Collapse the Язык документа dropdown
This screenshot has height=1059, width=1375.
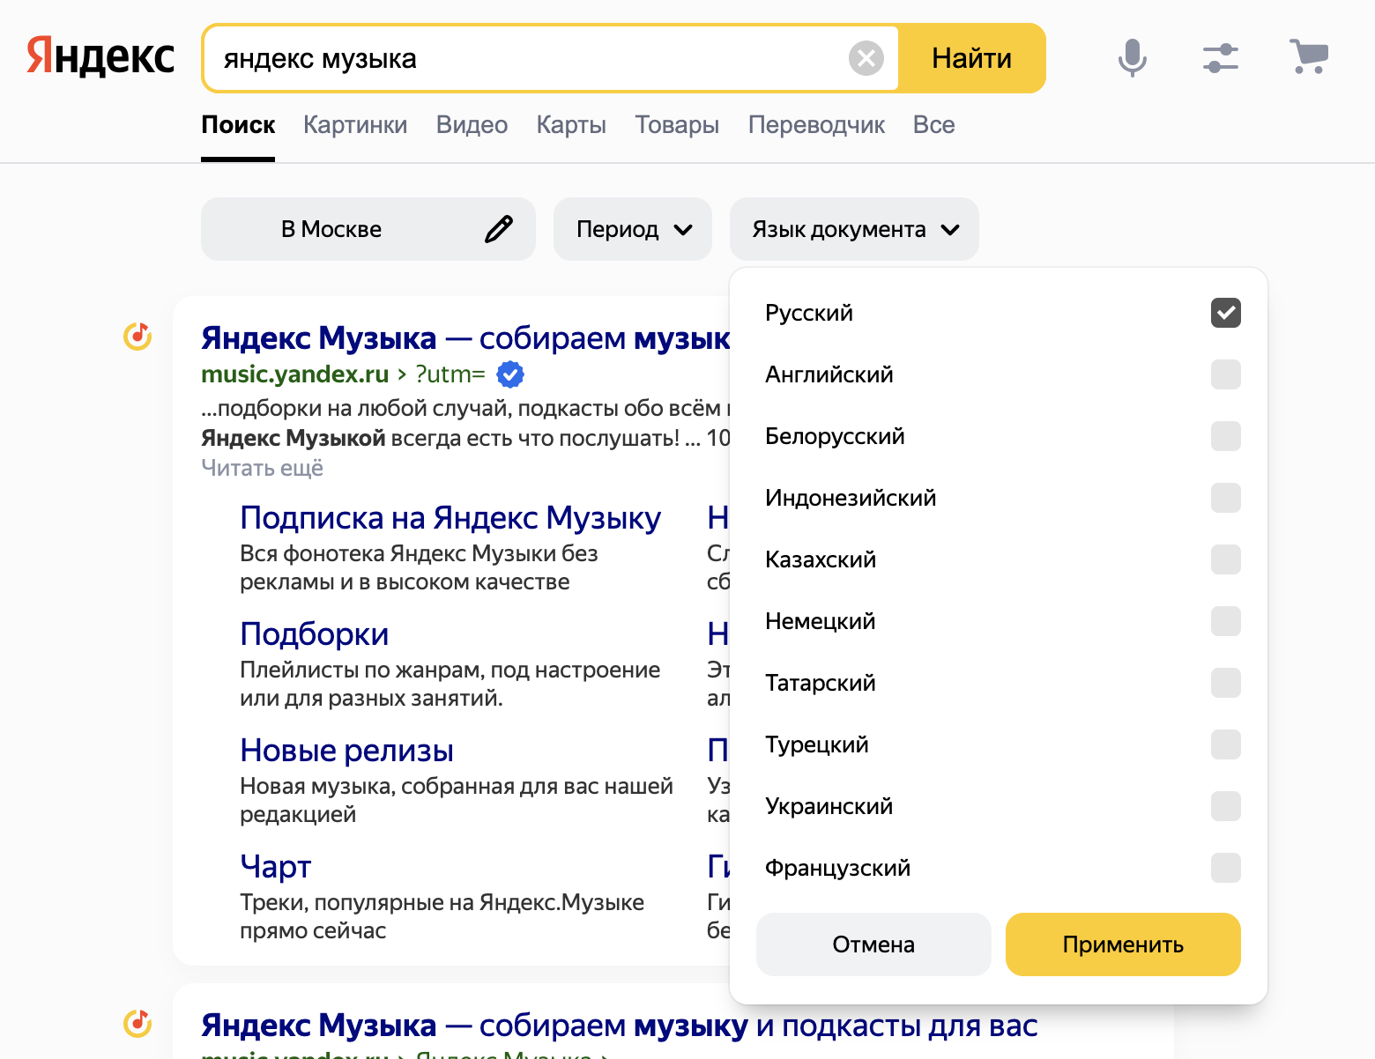(x=853, y=229)
